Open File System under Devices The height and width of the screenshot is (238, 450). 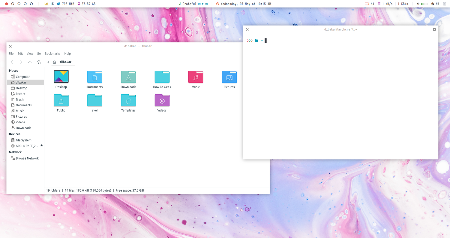(x=25, y=140)
